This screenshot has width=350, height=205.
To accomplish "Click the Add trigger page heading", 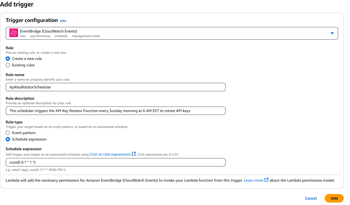I will 17,4.
